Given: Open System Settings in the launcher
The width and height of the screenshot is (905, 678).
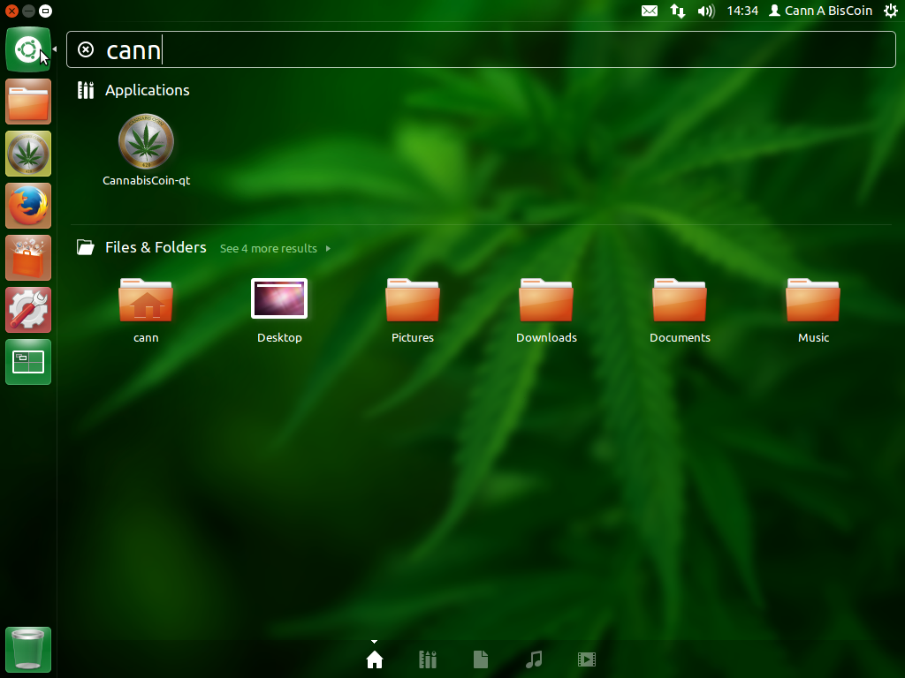Looking at the screenshot, I should [x=28, y=310].
